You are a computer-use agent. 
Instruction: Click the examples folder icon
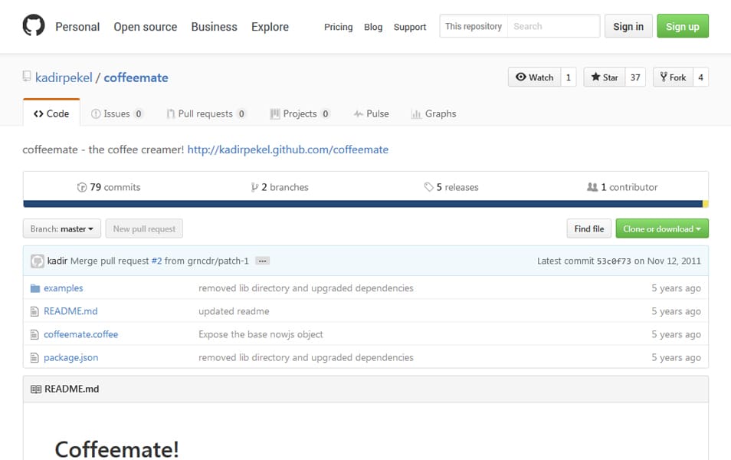point(34,288)
